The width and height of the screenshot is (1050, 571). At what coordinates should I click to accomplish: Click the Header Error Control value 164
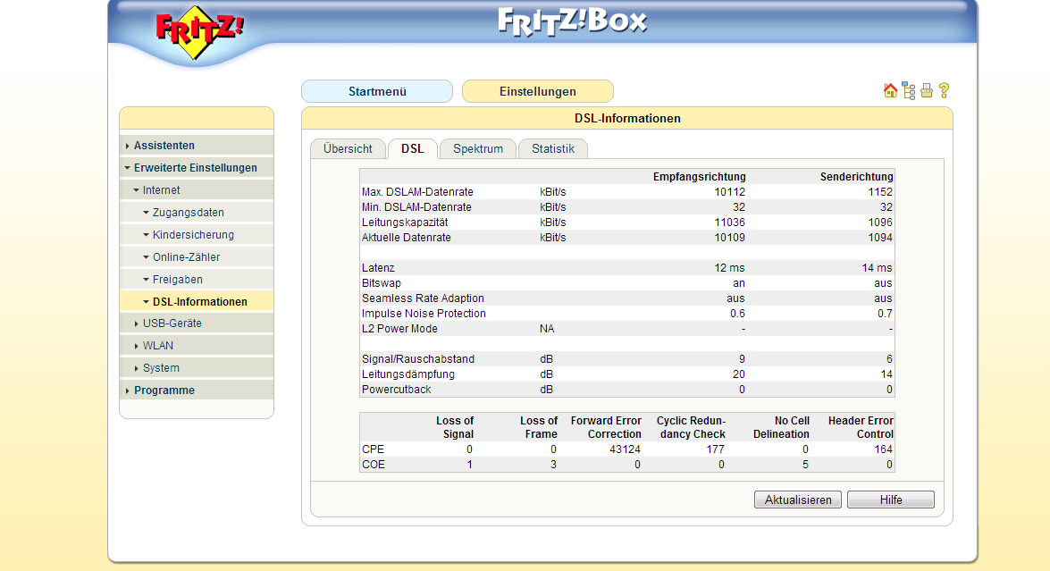click(x=883, y=449)
